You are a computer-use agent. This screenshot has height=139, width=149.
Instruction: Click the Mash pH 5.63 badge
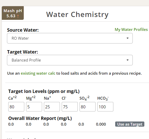click(x=13, y=13)
